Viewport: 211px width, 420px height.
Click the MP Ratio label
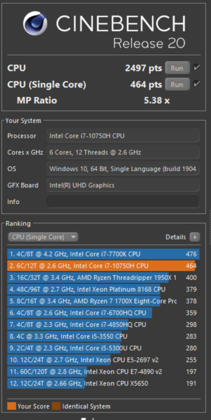tap(37, 101)
